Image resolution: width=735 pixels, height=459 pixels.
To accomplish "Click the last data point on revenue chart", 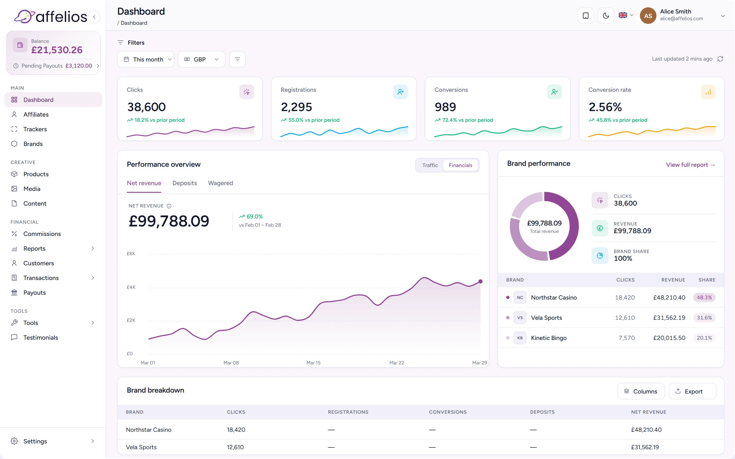I will 481,281.
